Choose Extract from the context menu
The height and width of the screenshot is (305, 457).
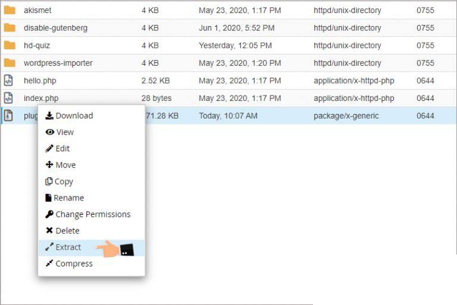pos(91,247)
